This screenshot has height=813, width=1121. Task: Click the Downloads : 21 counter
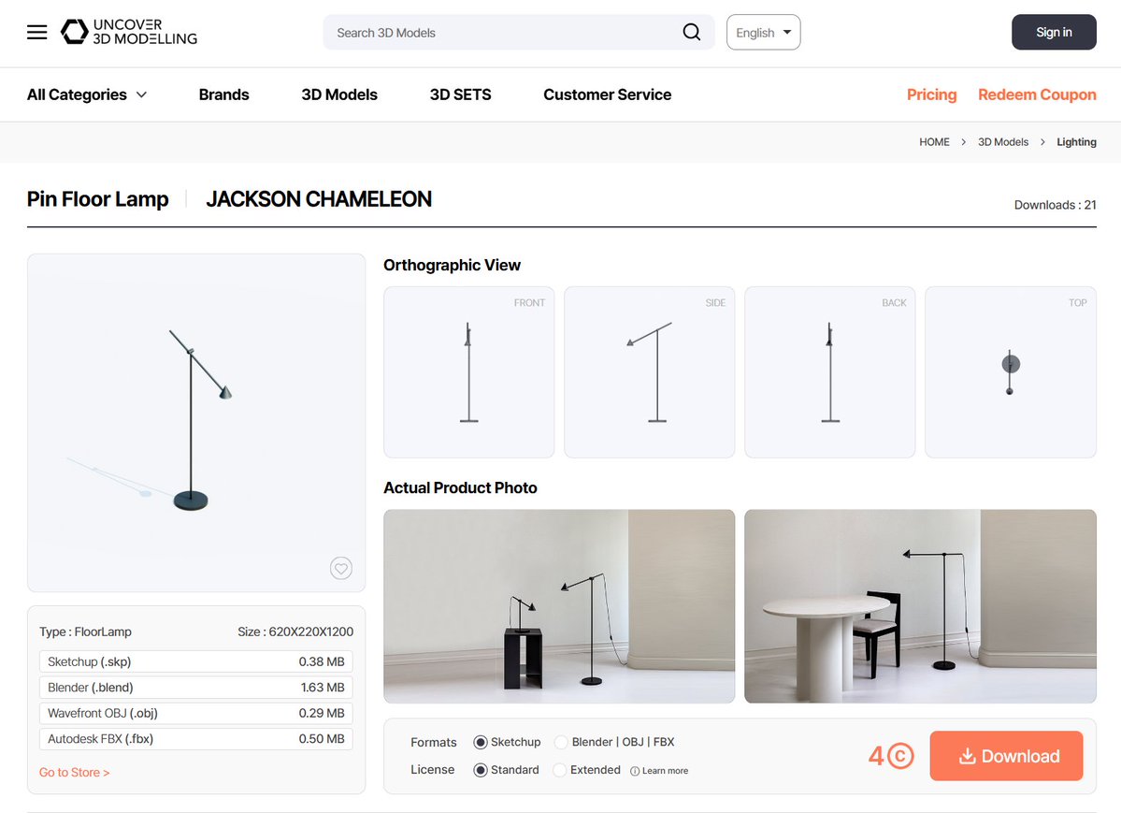[1056, 205]
